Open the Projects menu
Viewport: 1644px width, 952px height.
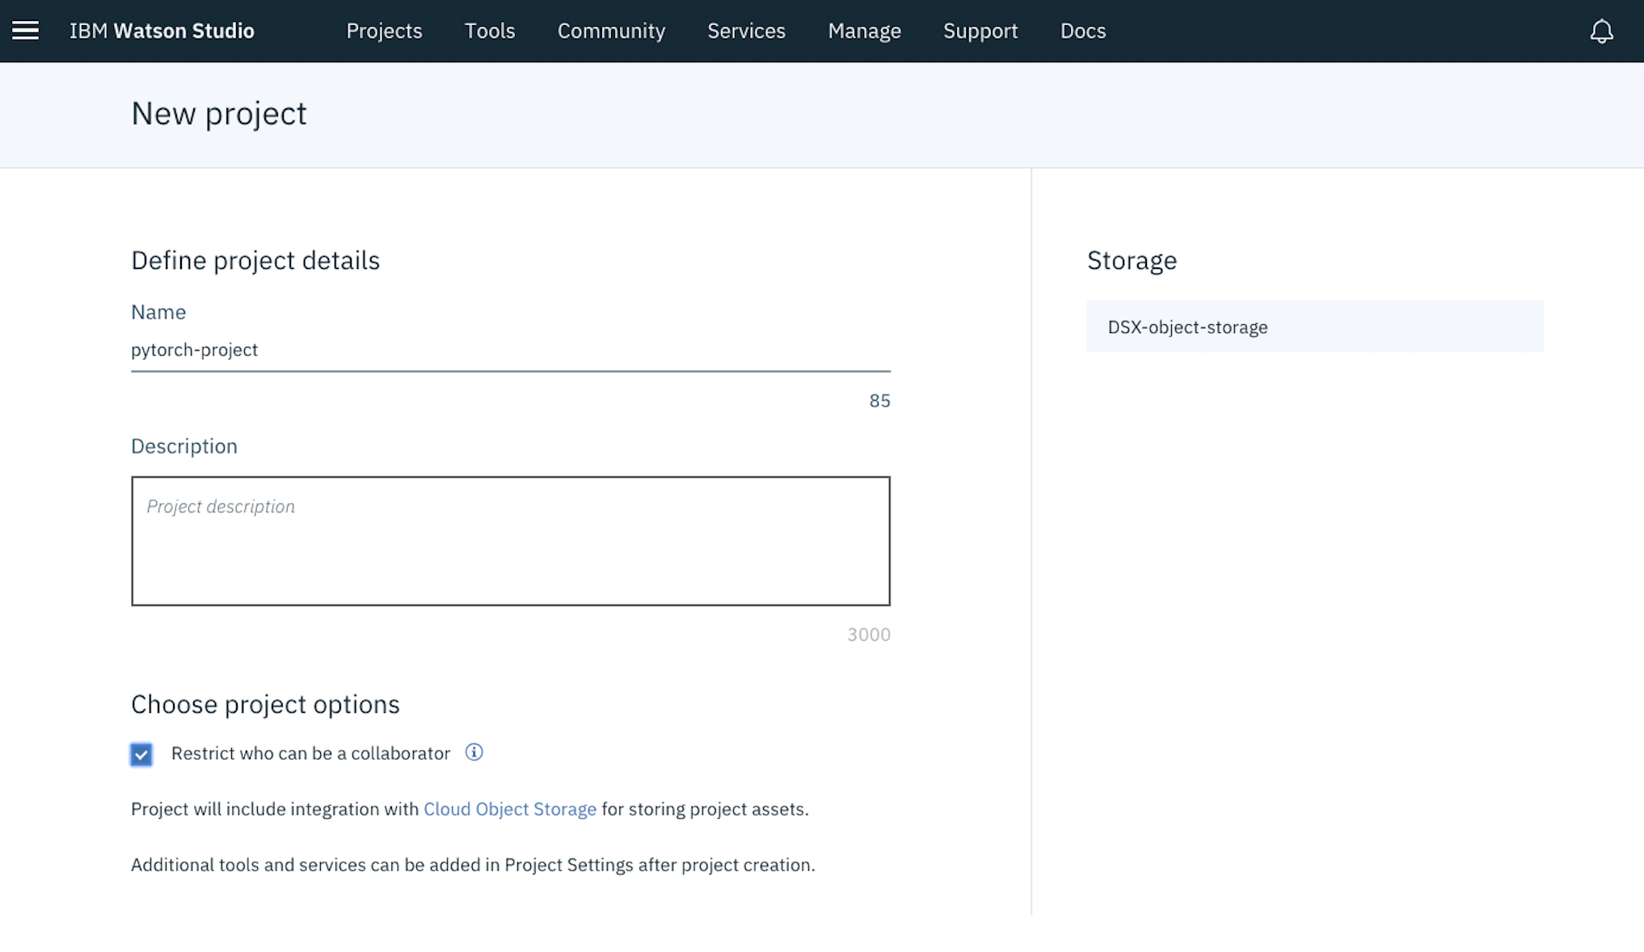(384, 31)
